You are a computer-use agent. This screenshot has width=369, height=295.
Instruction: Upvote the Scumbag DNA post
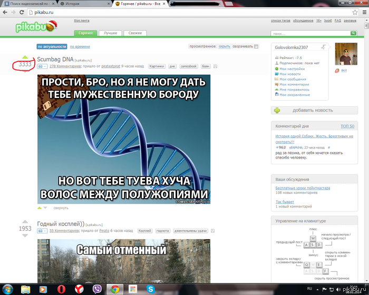pyautogui.click(x=25, y=57)
